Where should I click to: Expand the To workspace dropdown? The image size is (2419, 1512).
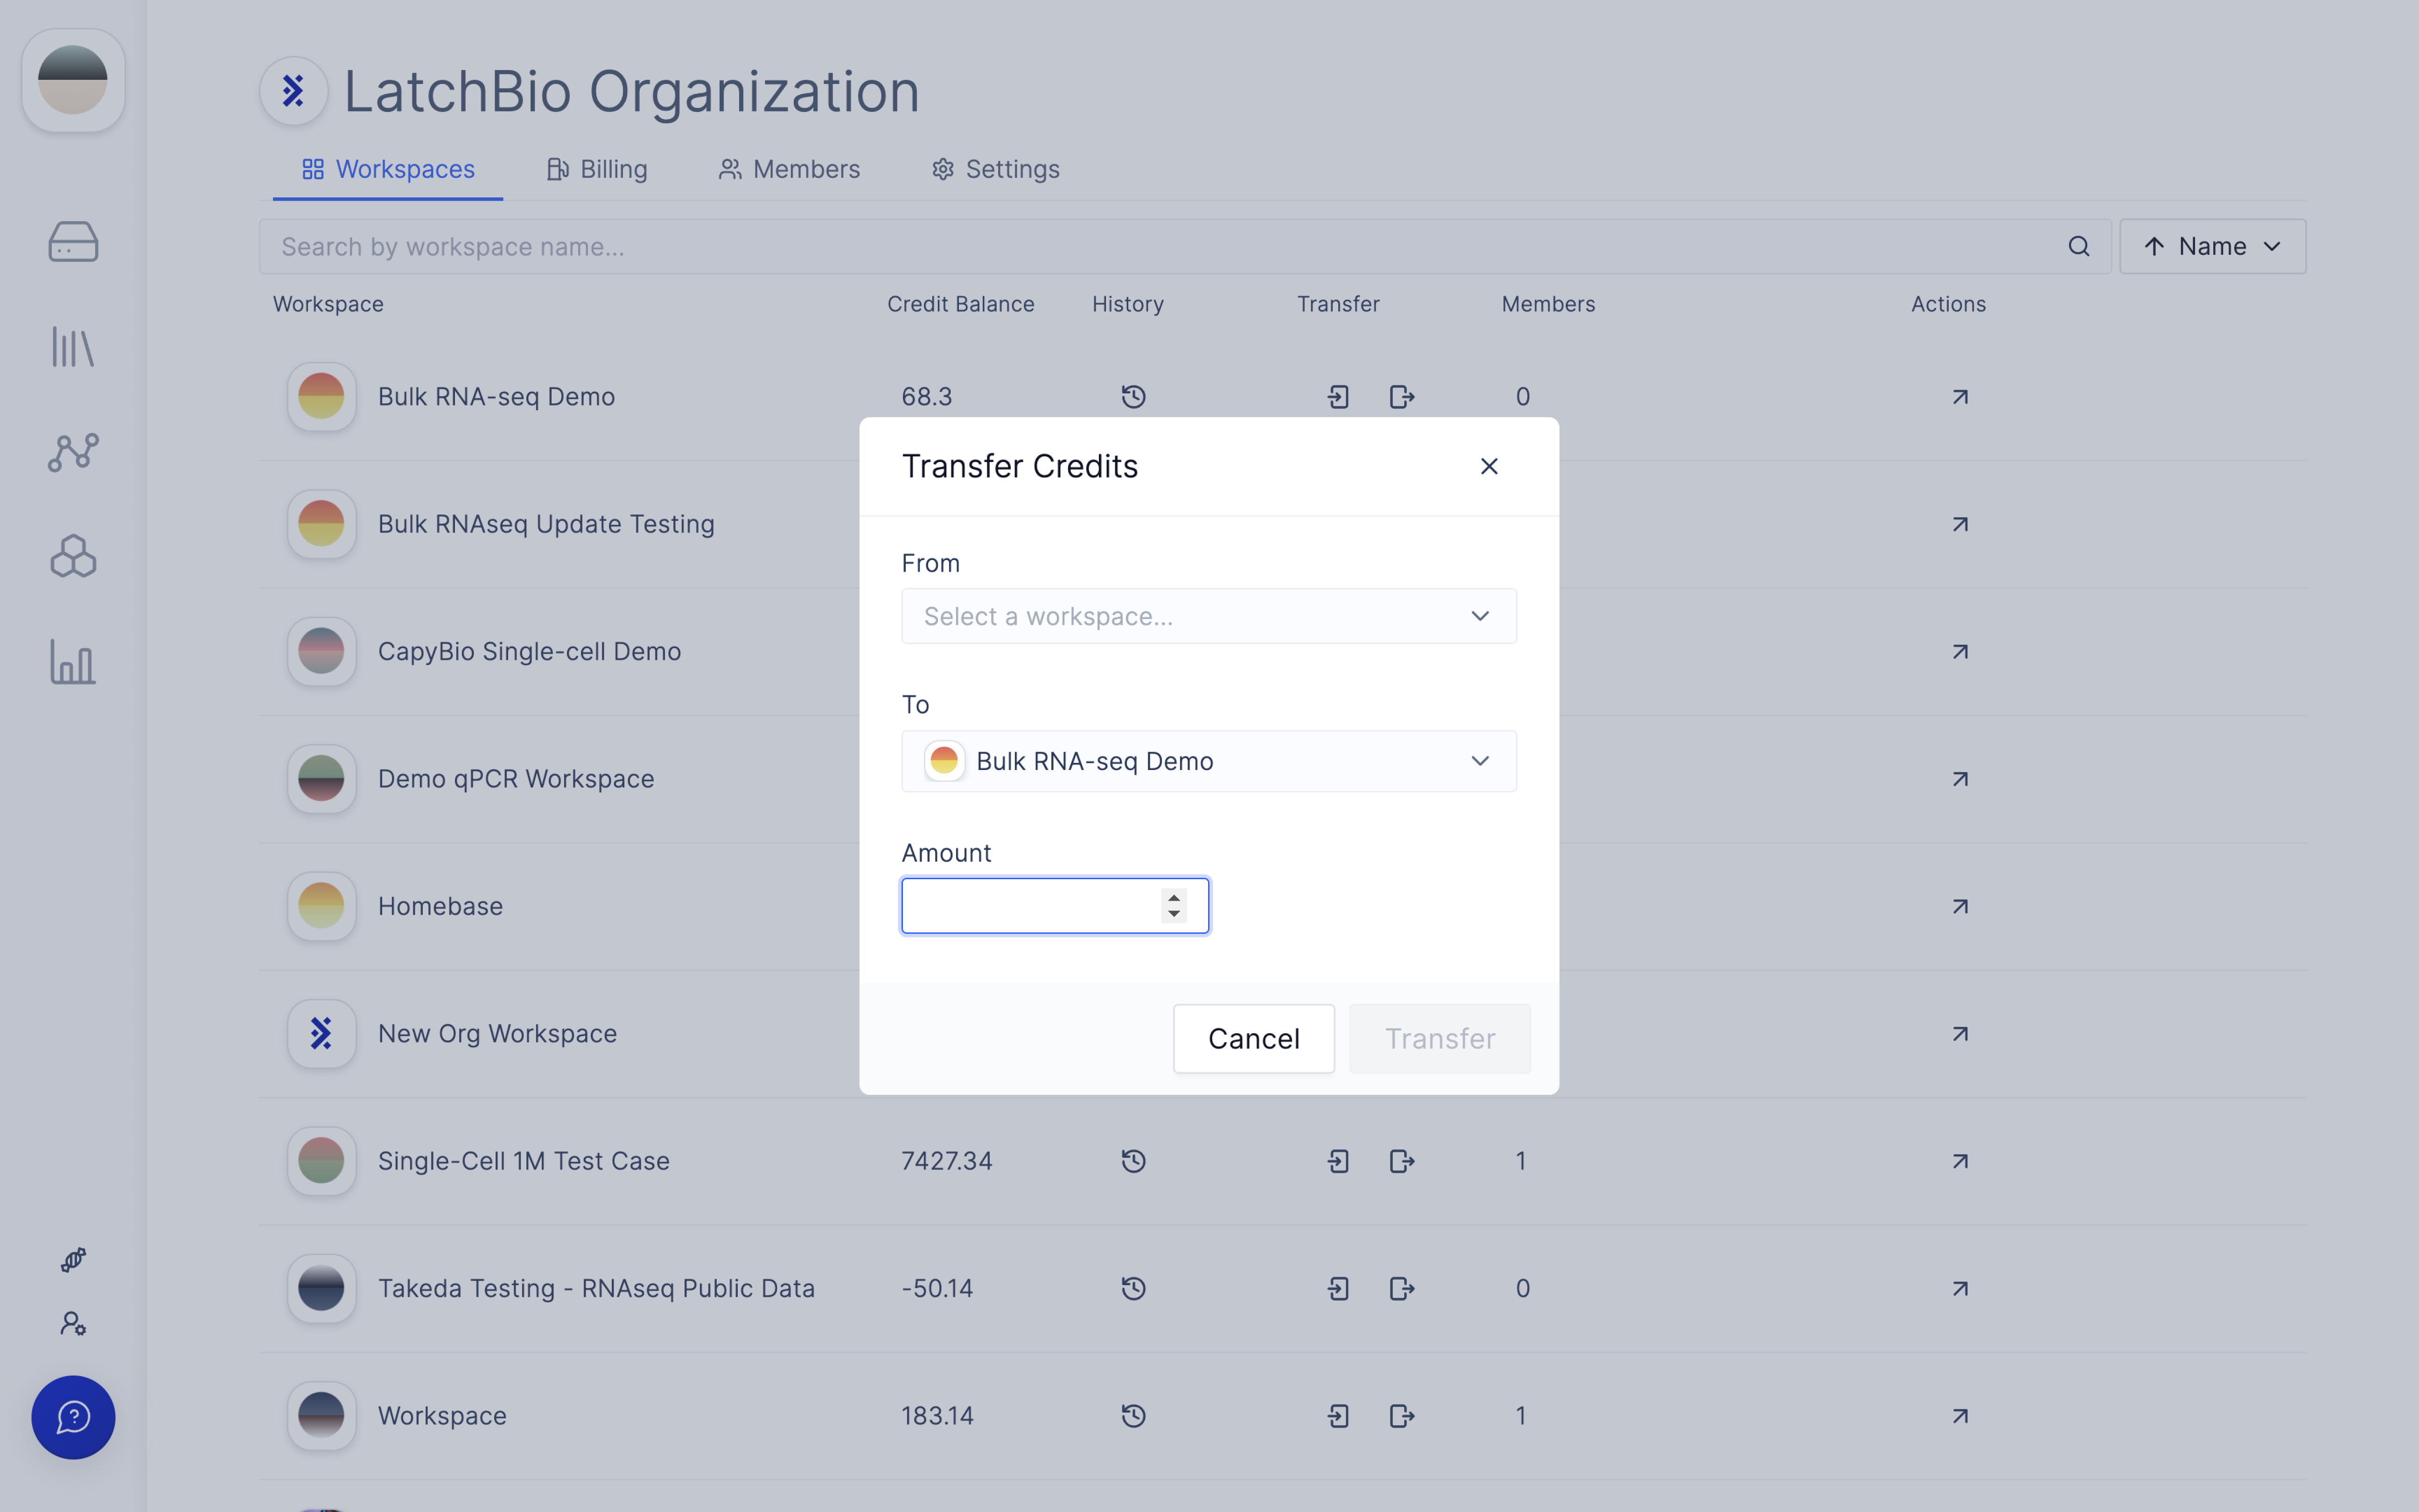(x=1209, y=761)
